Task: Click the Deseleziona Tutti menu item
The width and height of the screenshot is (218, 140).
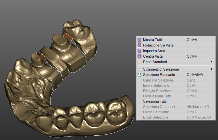Action: (x=157, y=96)
